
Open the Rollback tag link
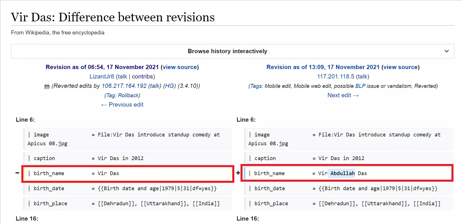click(128, 96)
